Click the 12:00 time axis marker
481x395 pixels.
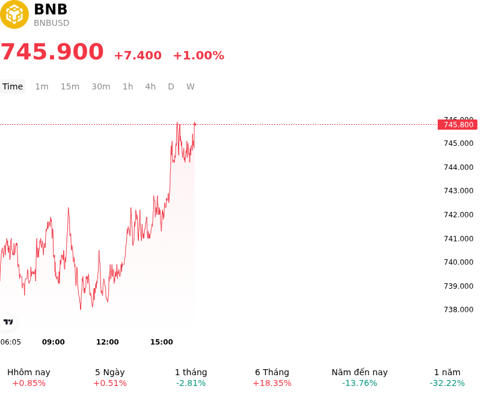pos(108,342)
